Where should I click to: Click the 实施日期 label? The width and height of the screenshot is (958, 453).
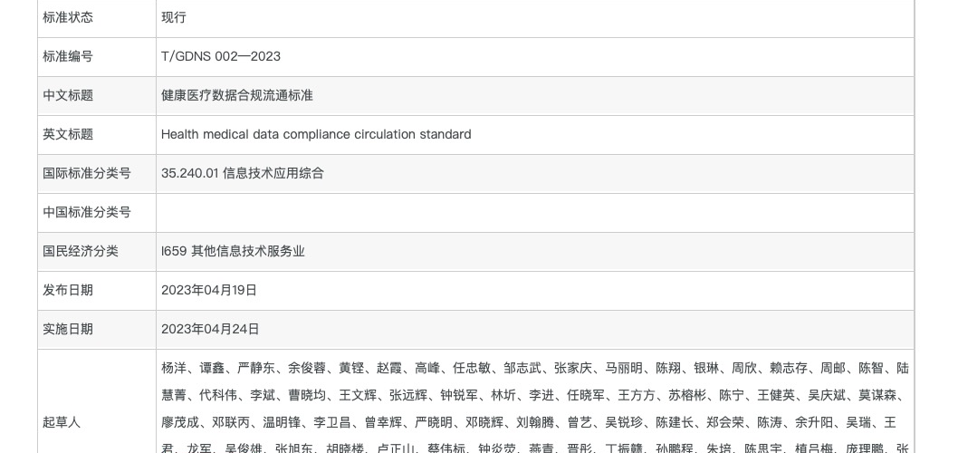[68, 329]
